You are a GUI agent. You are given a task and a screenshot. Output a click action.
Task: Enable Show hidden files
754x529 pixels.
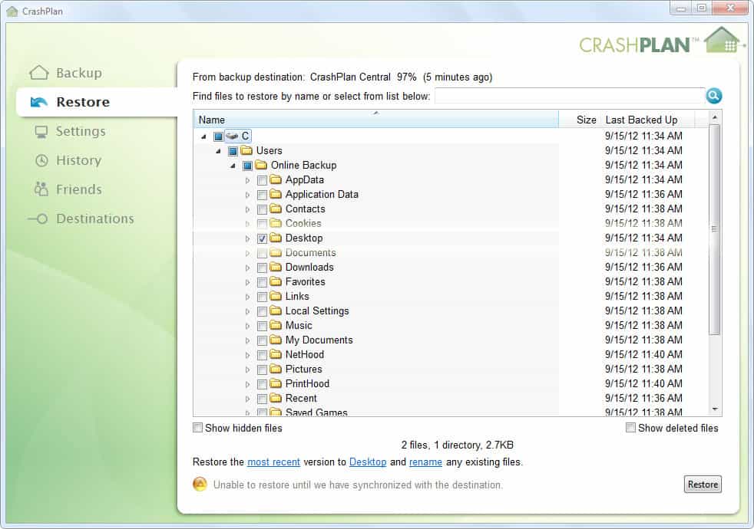point(197,428)
